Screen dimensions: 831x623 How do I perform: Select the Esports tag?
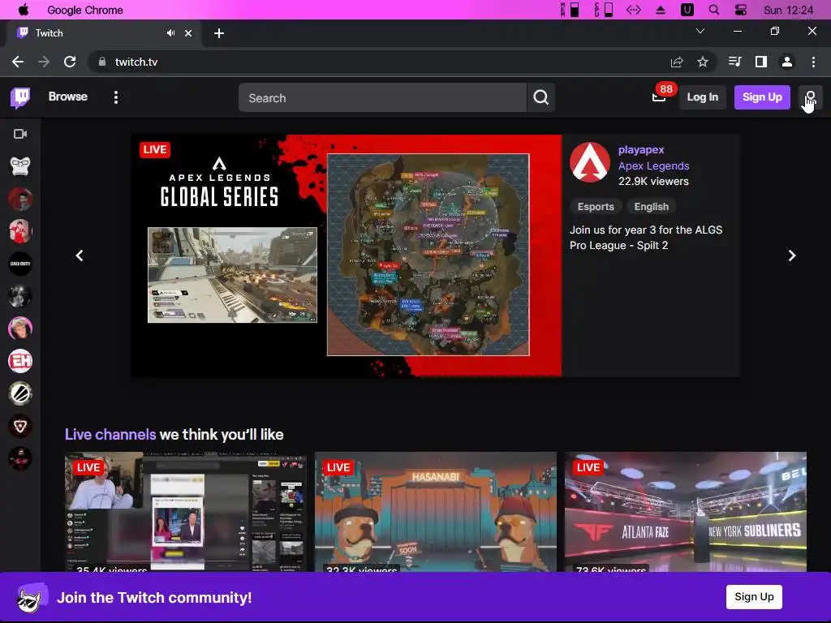pyautogui.click(x=596, y=207)
